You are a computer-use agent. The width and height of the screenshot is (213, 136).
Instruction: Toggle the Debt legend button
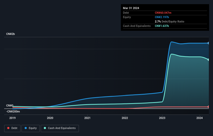pyautogui.click(x=12, y=128)
